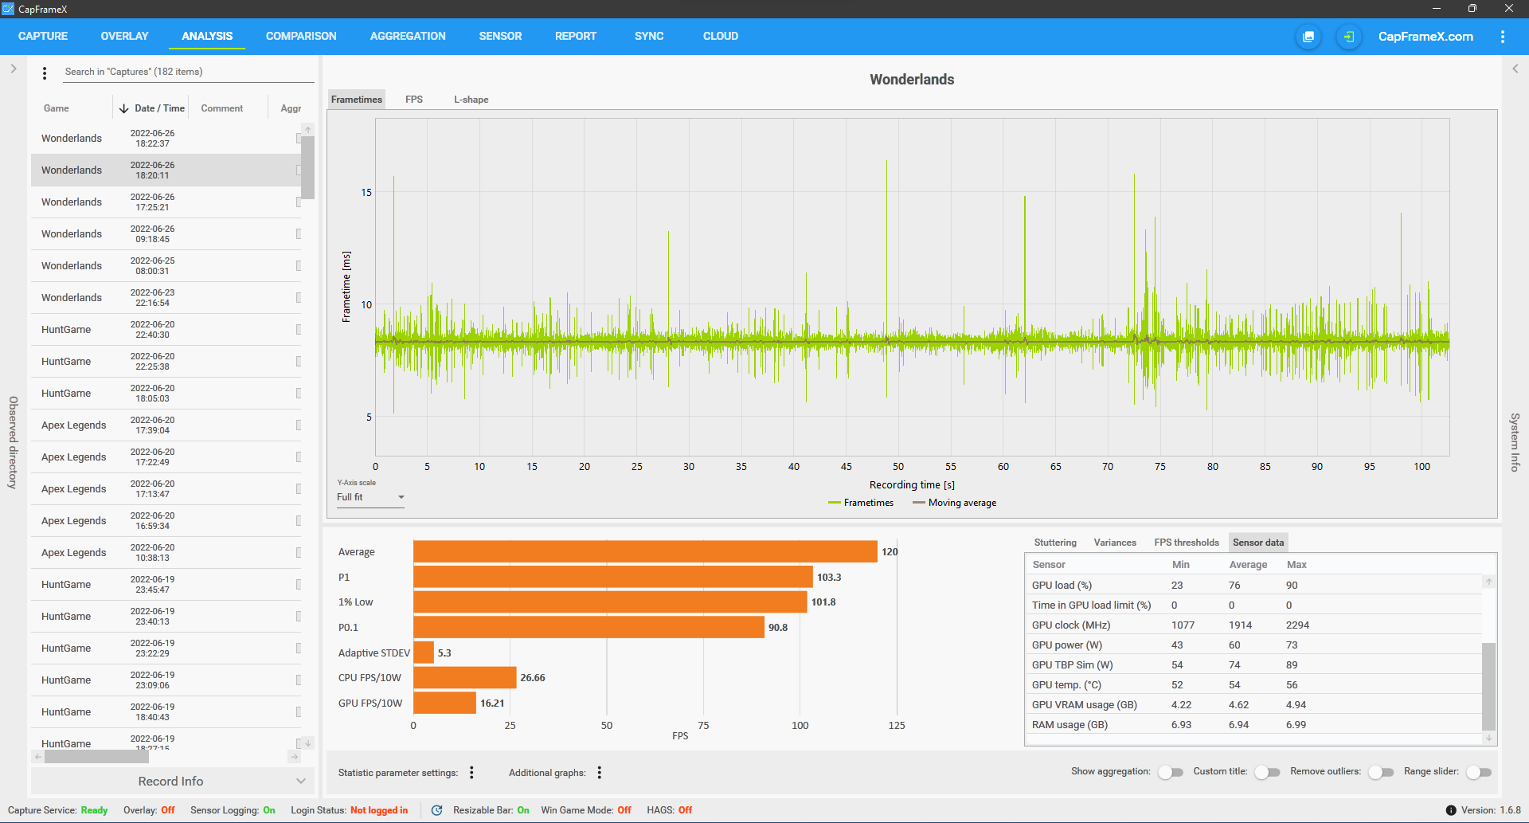Open the FPS thresholds tab
The height and width of the screenshot is (823, 1529).
click(1187, 543)
